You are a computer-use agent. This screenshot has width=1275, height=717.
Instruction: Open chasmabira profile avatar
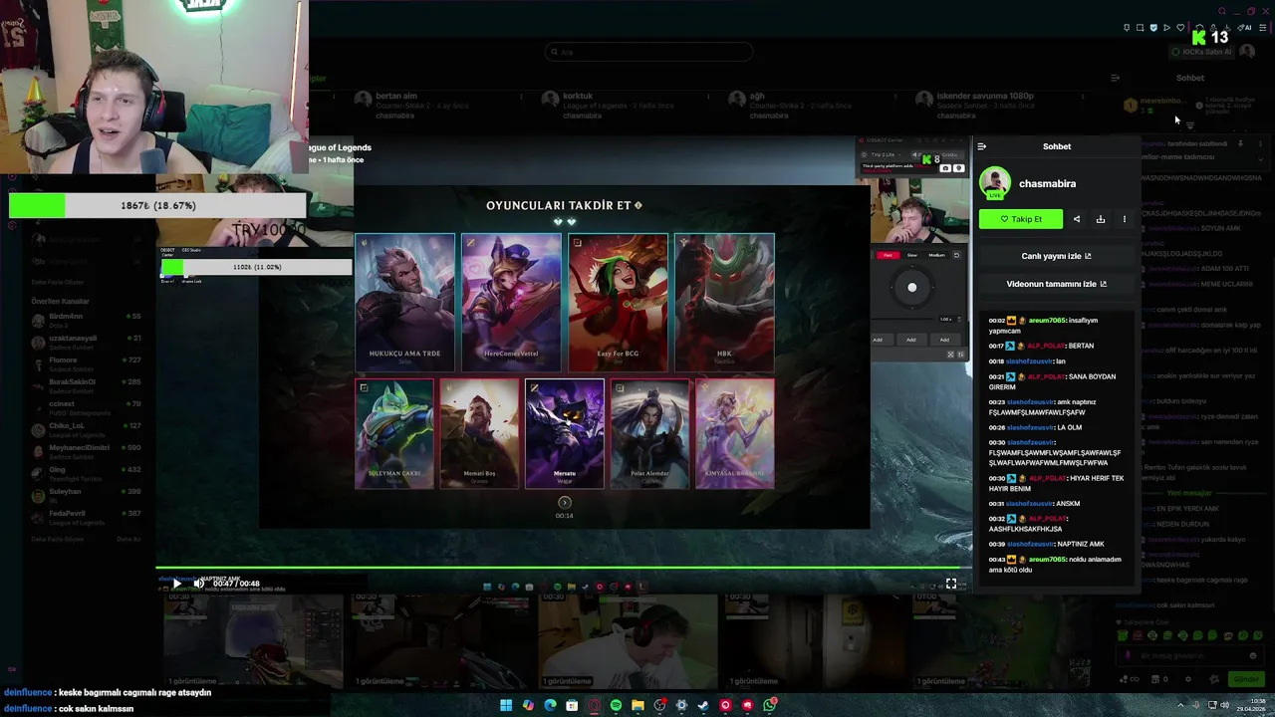coord(995,183)
